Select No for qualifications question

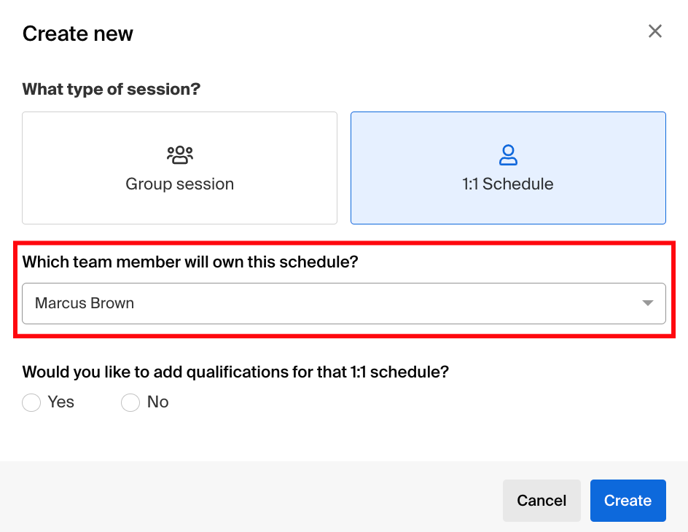[130, 402]
